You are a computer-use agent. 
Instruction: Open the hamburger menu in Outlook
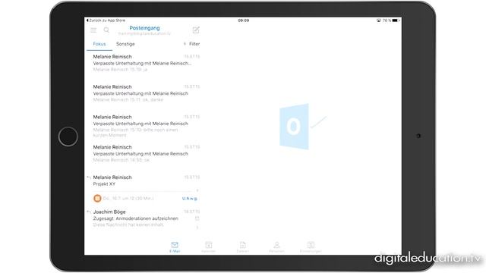pos(93,30)
